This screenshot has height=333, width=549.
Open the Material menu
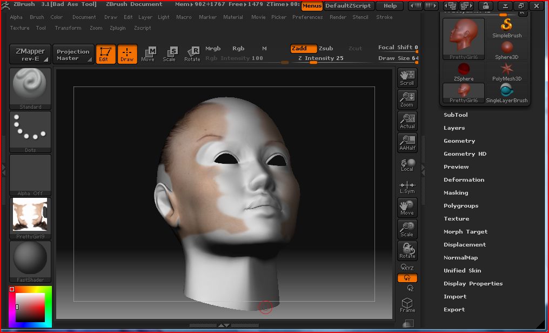233,17
